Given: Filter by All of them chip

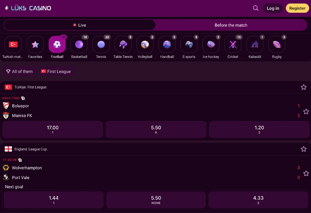Looking at the screenshot, I should click(20, 71).
